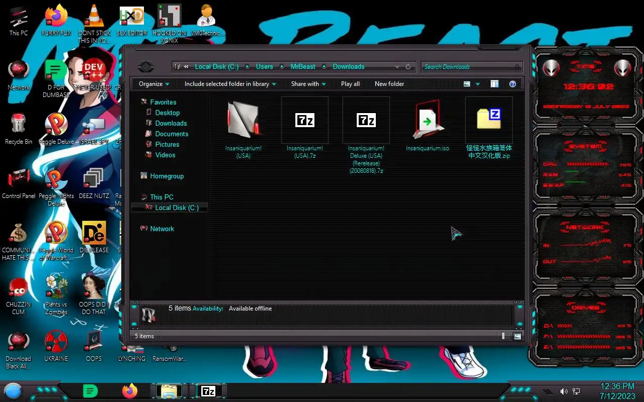Screen dimensions: 644x402
Task: Open the view options dropdown arrow
Action: pyautogui.click(x=477, y=84)
